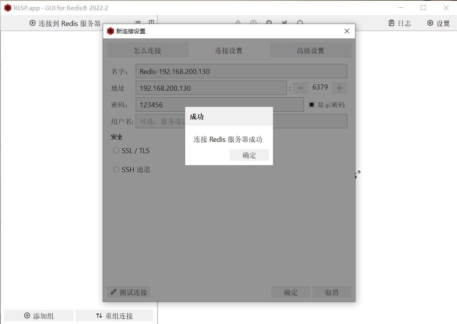Select the SSL / TLS radio option

tap(116, 150)
